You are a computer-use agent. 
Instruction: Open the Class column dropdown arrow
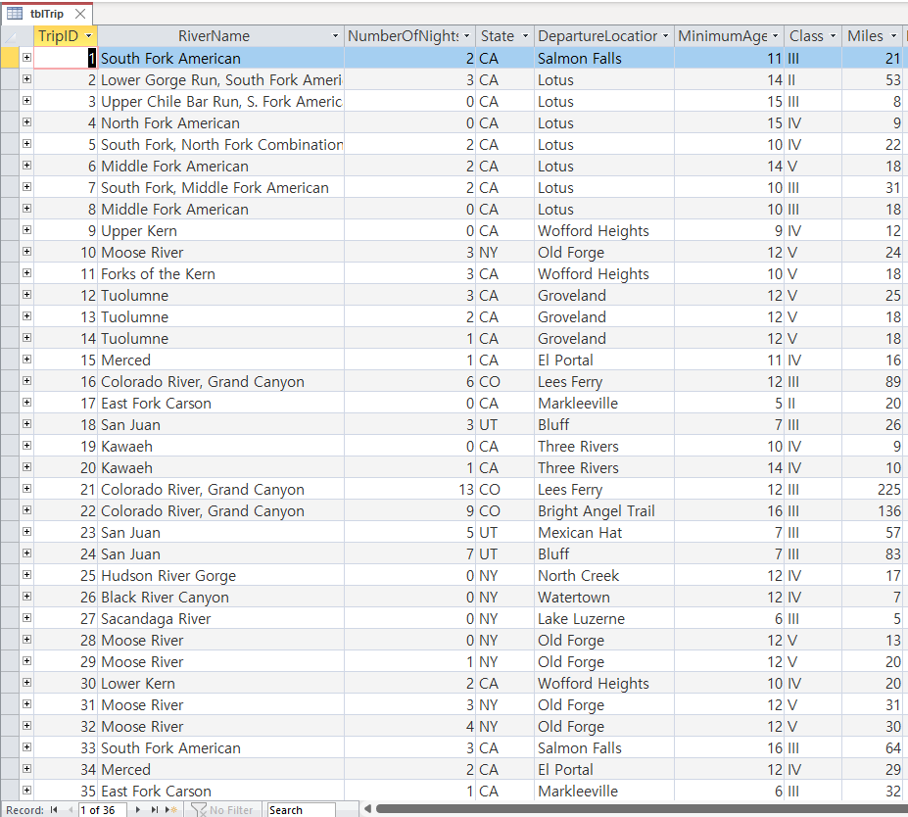point(833,36)
